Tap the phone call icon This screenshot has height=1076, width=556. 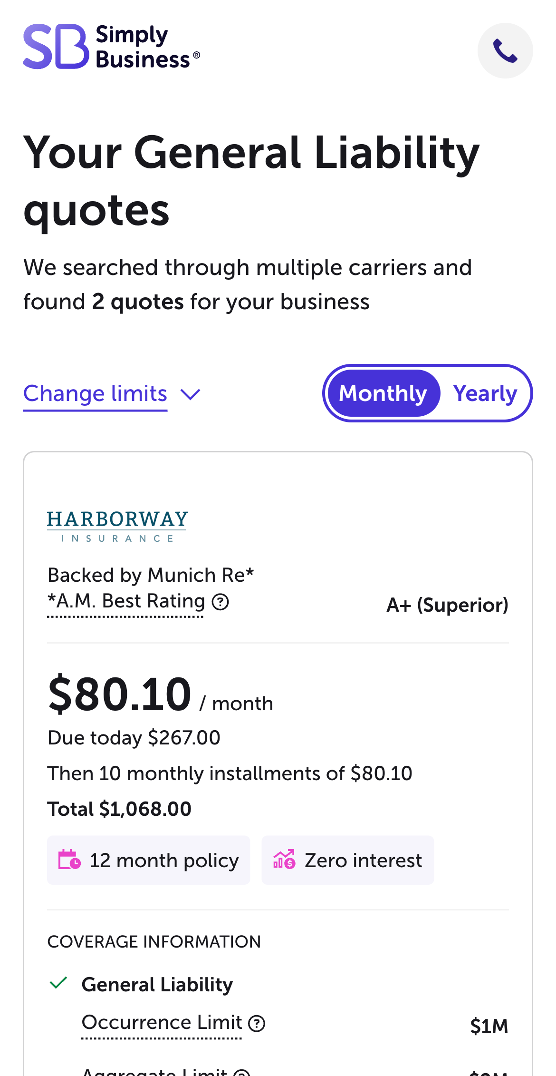[x=505, y=50]
